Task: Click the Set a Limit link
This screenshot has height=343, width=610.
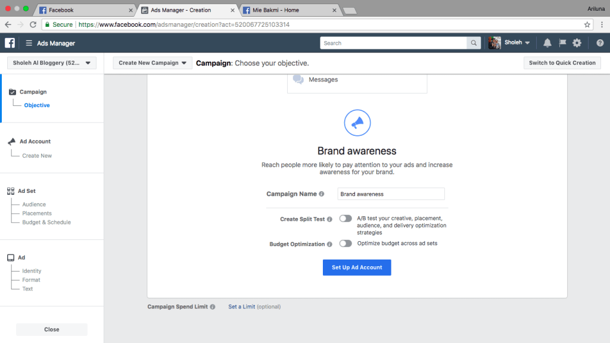Action: pyautogui.click(x=242, y=307)
